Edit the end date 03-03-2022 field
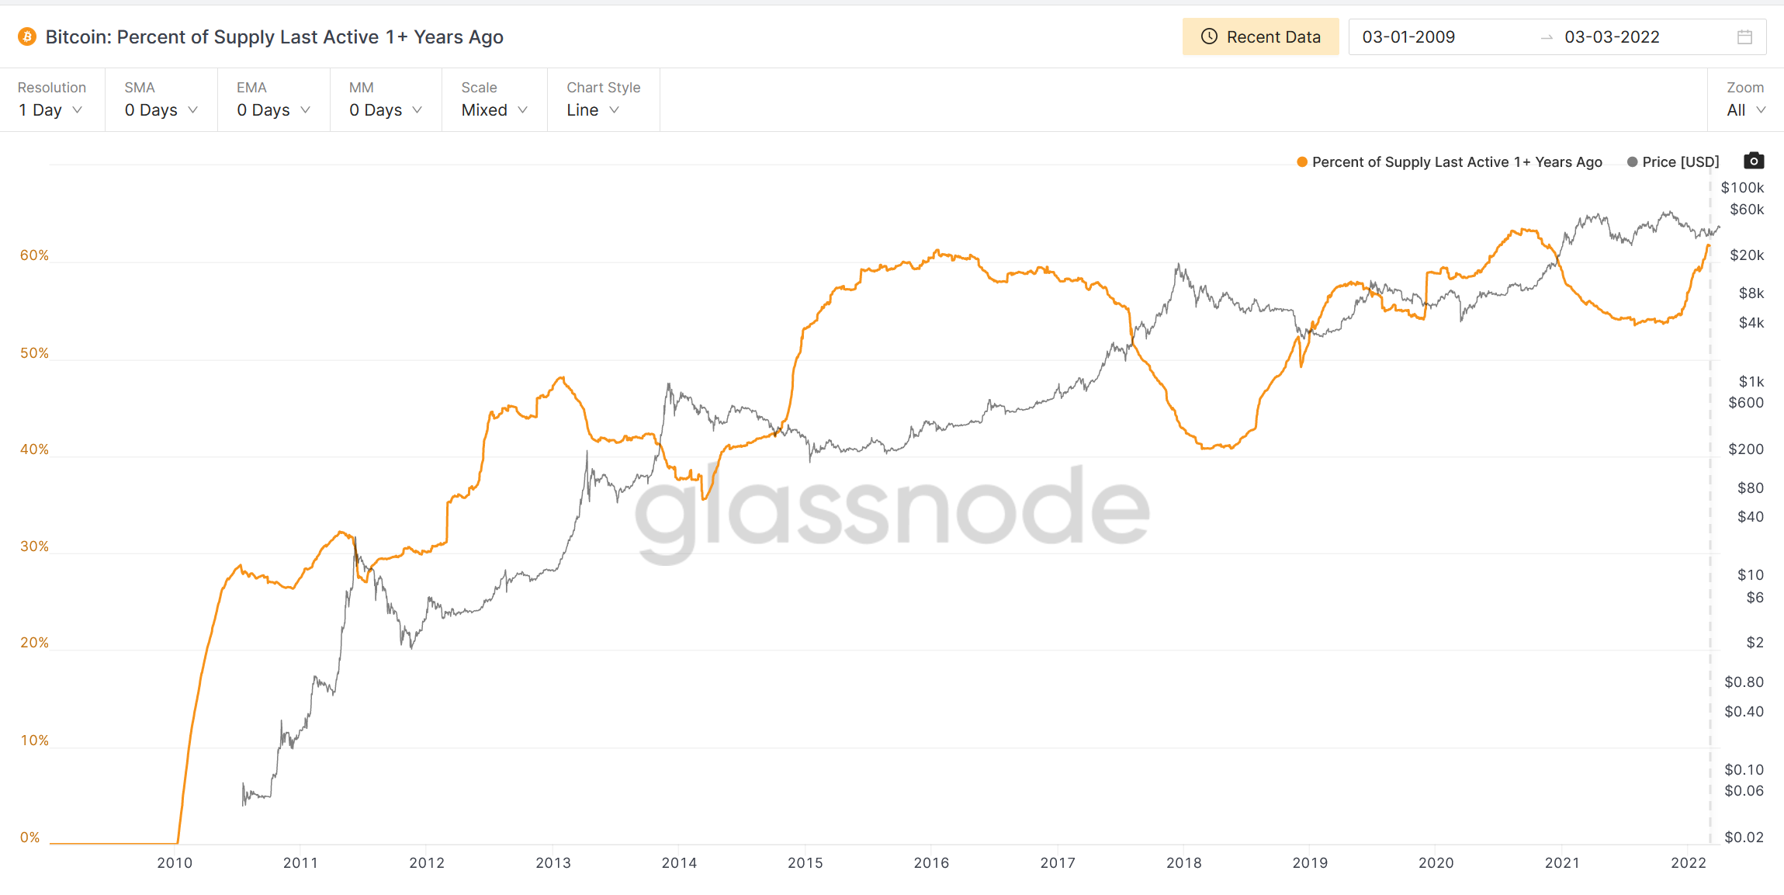 pyautogui.click(x=1612, y=37)
